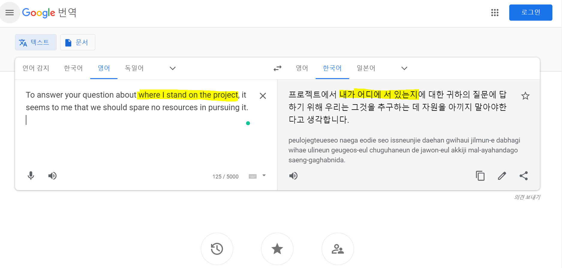
Task: Pick 독일어 as source language
Action: (x=134, y=68)
